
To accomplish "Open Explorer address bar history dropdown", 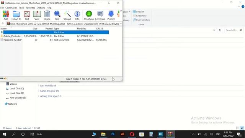I will [x=214, y=30].
